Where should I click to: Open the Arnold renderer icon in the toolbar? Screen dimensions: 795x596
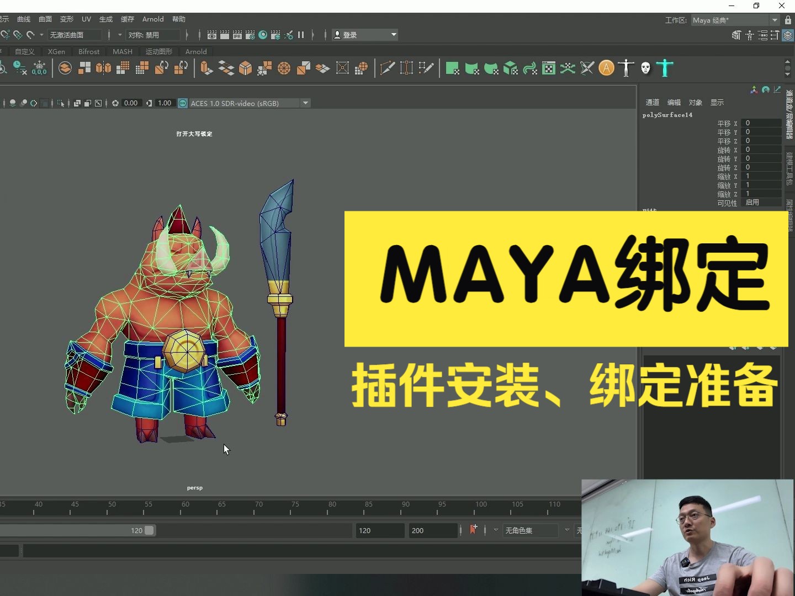click(x=607, y=68)
